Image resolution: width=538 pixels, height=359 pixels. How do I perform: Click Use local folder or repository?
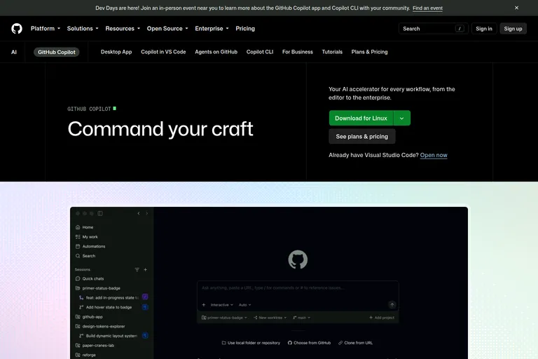[251, 343]
